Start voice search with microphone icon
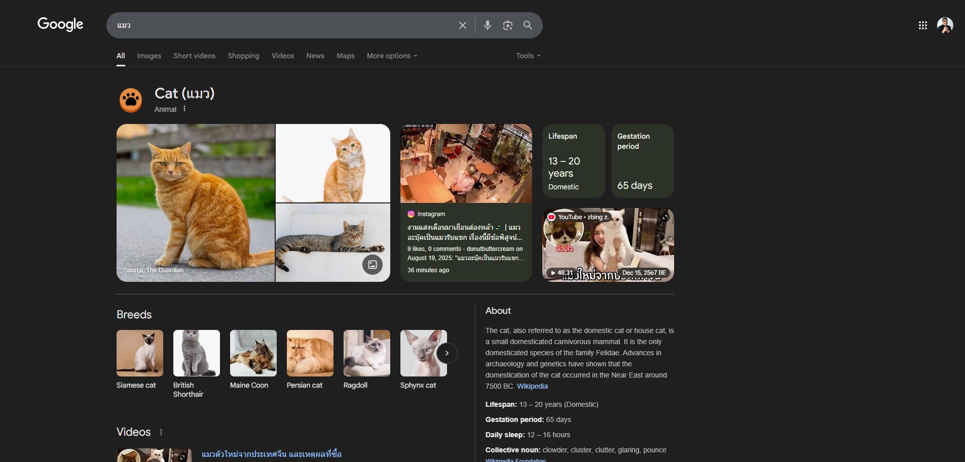 pos(487,25)
